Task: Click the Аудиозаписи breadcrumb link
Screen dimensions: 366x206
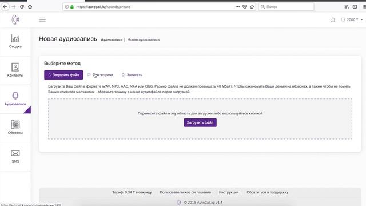Action: click(112, 39)
